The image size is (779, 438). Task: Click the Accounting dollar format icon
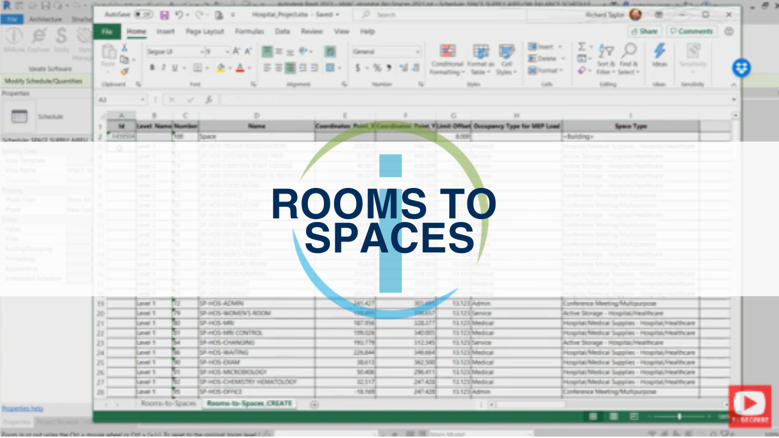click(358, 68)
